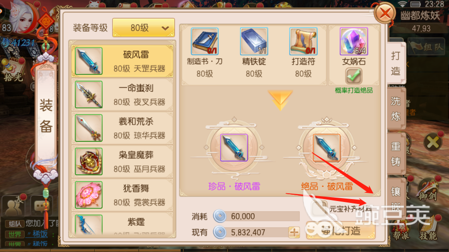The height and width of the screenshot is (252, 449).
Task: Close the equipment forging panel
Action: coord(385,13)
